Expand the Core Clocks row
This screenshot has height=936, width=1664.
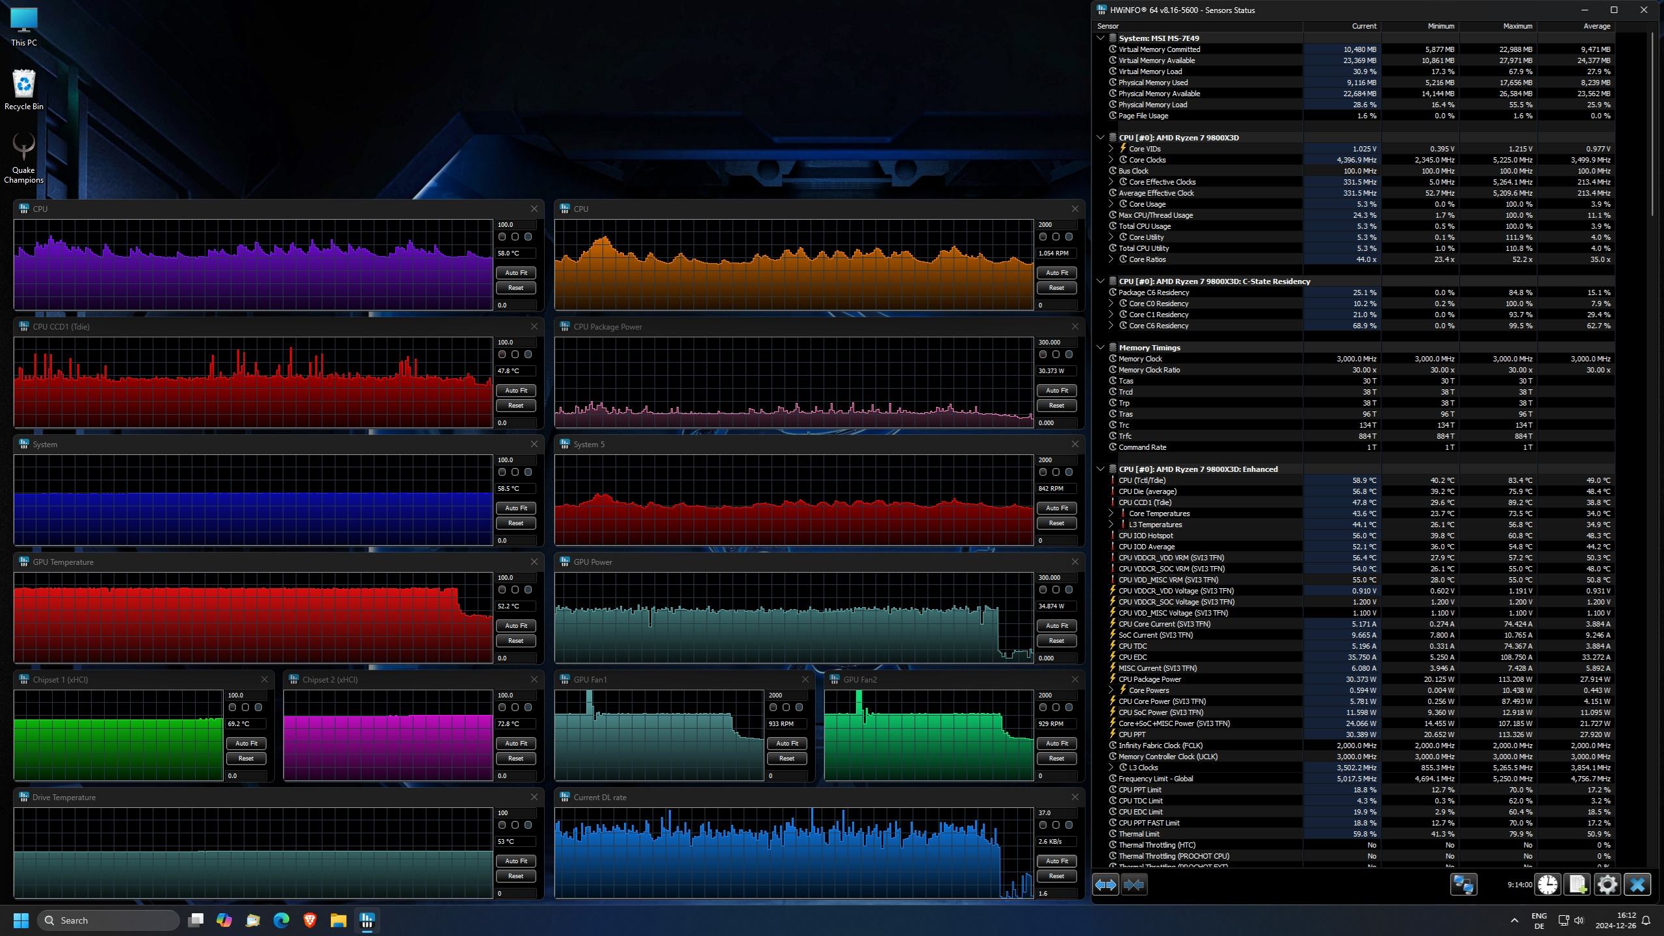tap(1111, 160)
